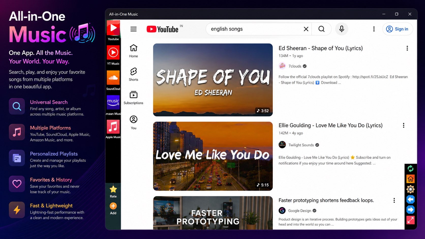425x239 pixels.
Task: Open more options for Love Me Like You Do video
Action: [403, 125]
